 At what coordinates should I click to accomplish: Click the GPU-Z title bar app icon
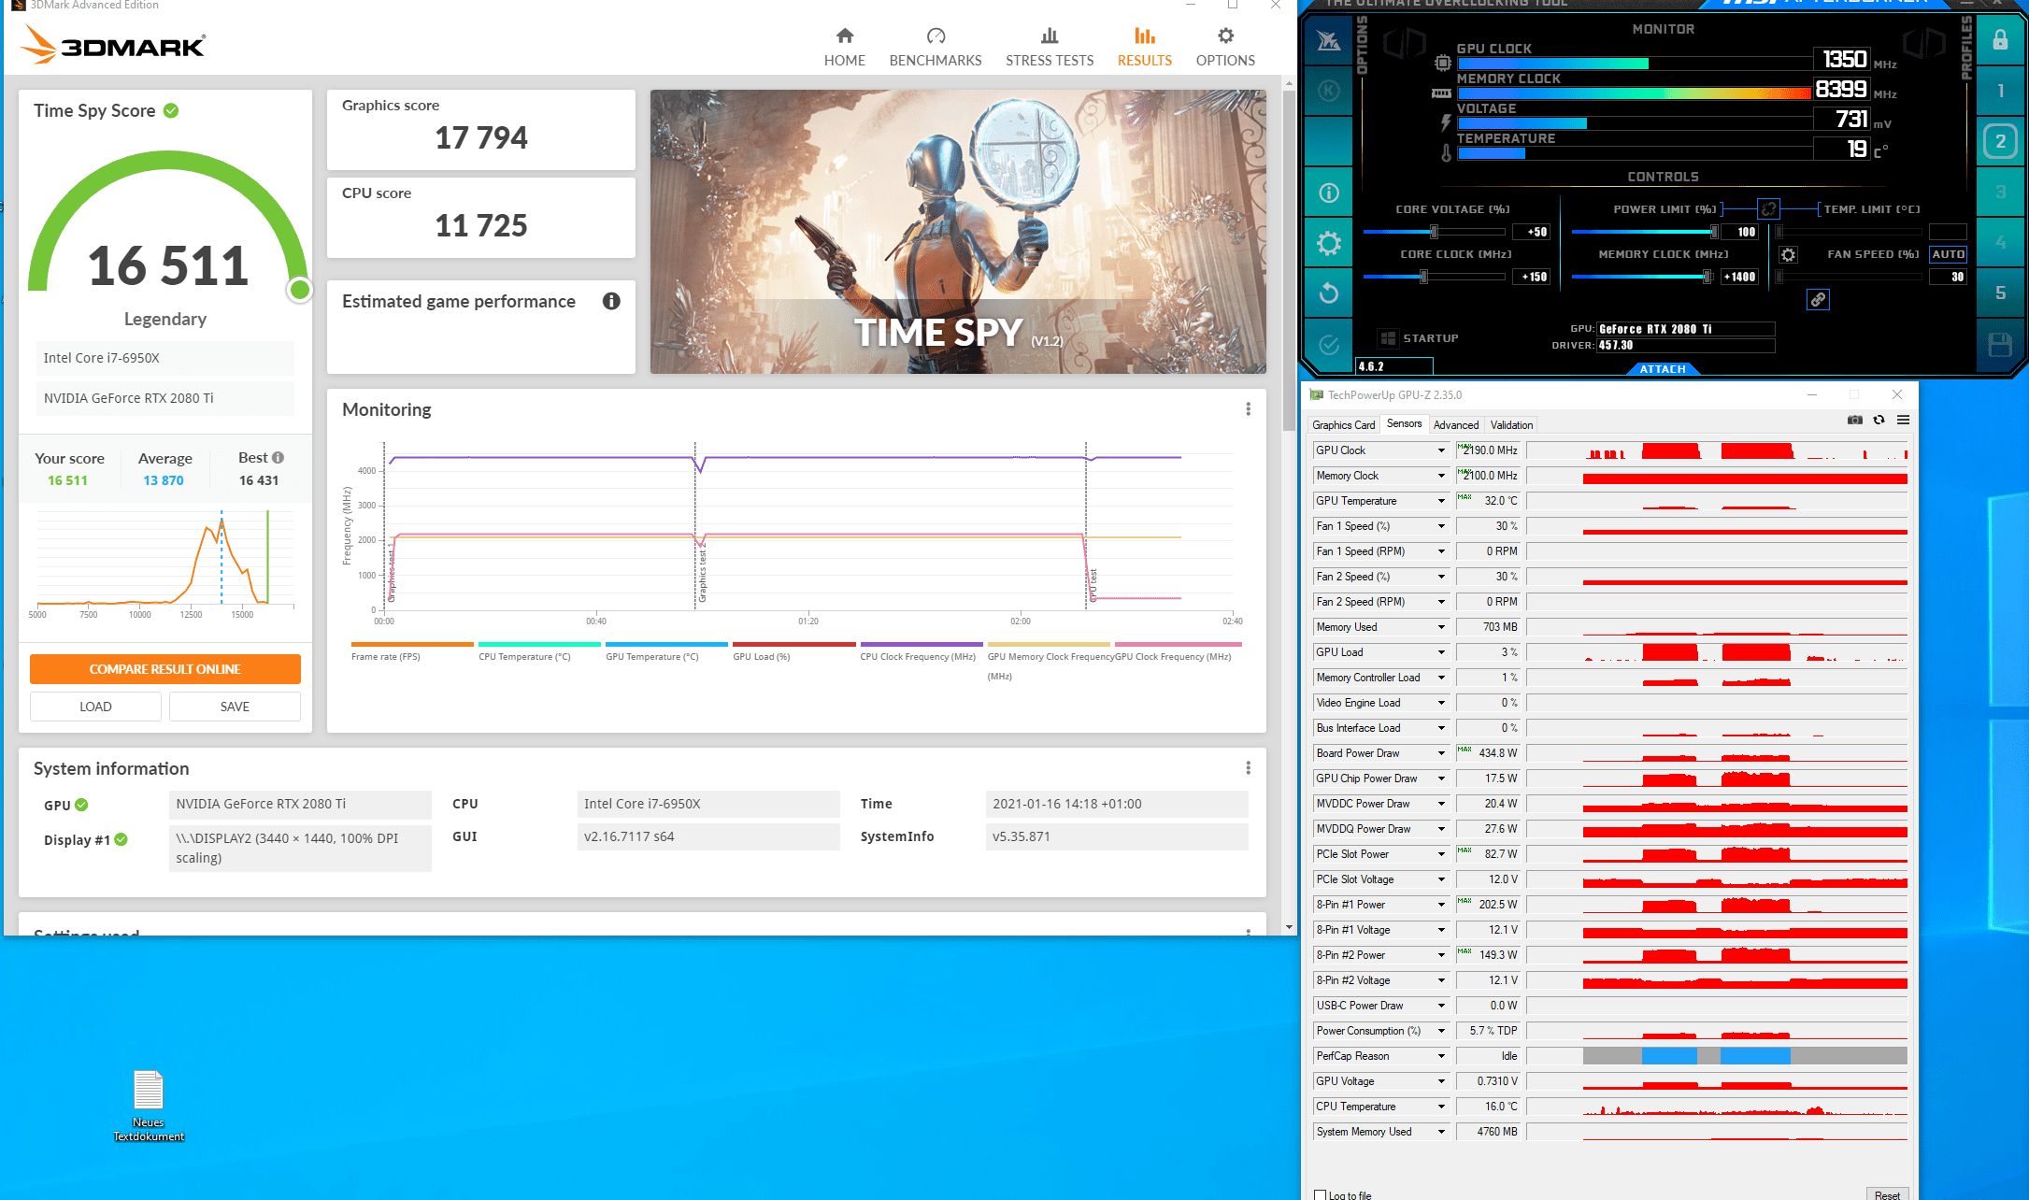[x=1317, y=395]
